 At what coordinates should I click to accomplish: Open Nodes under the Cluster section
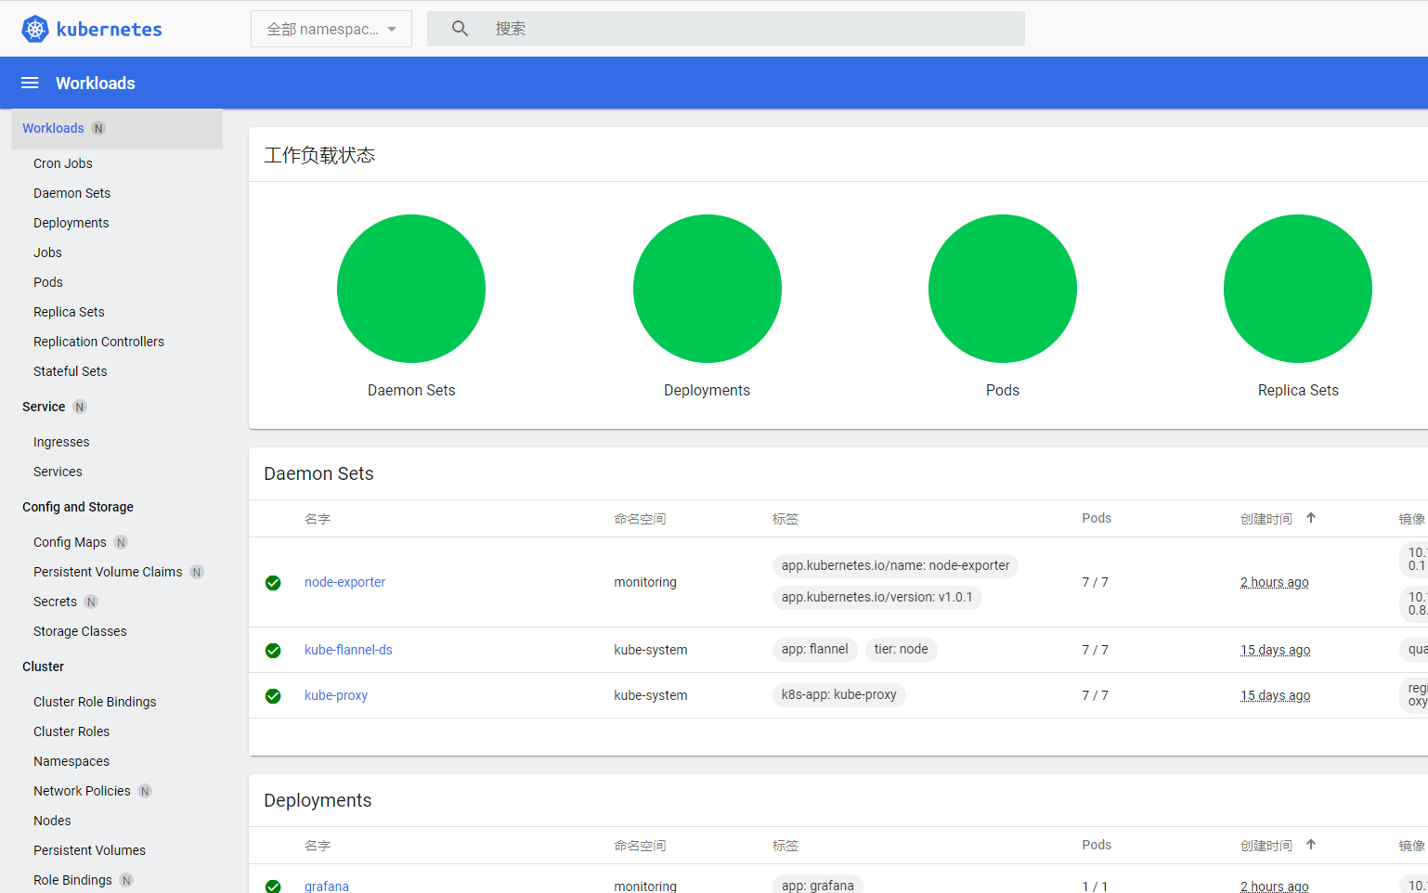(52, 820)
